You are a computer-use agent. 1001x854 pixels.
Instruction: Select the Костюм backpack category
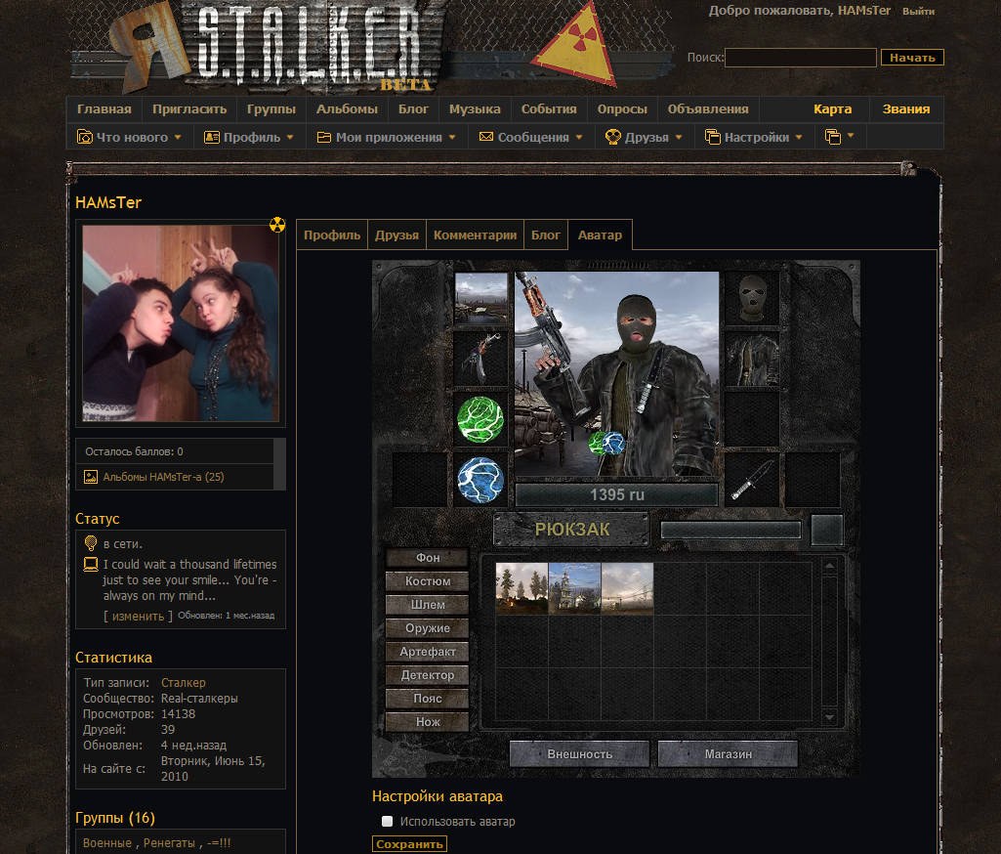[428, 581]
